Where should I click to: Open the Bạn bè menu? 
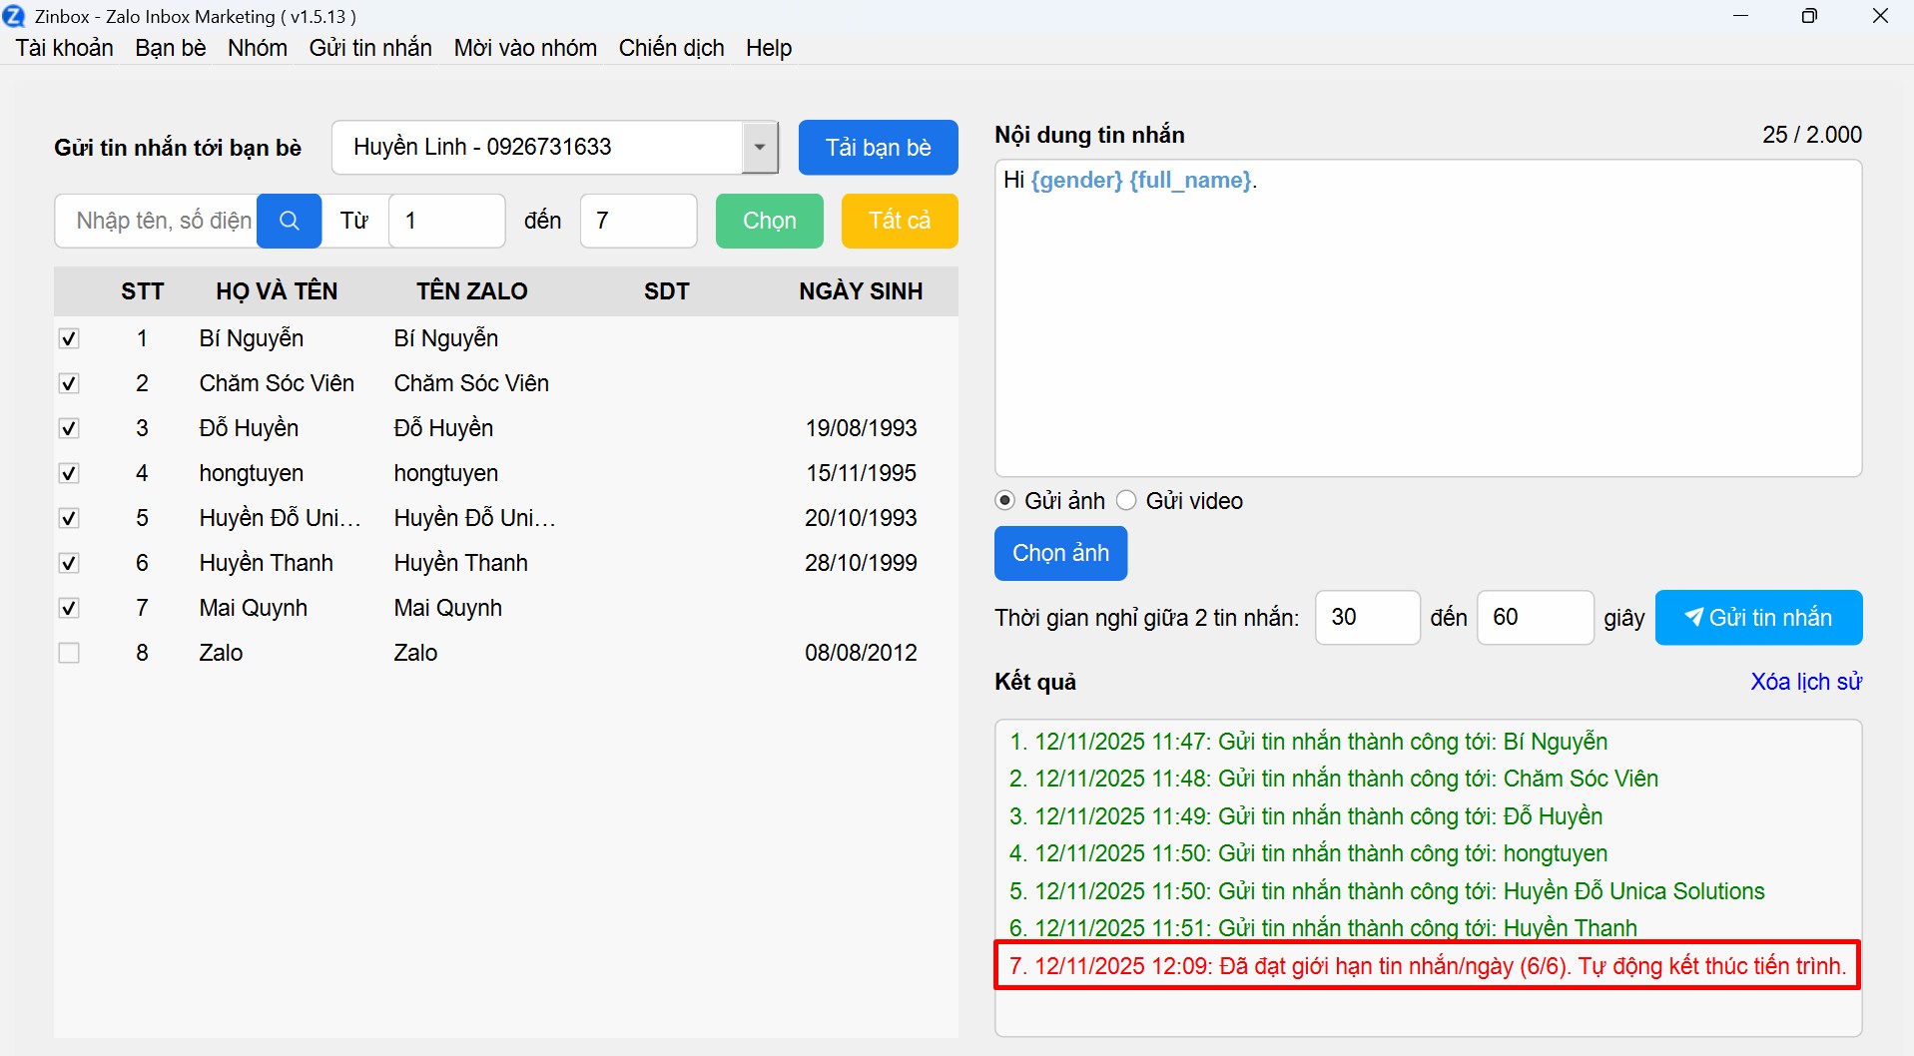pos(171,48)
